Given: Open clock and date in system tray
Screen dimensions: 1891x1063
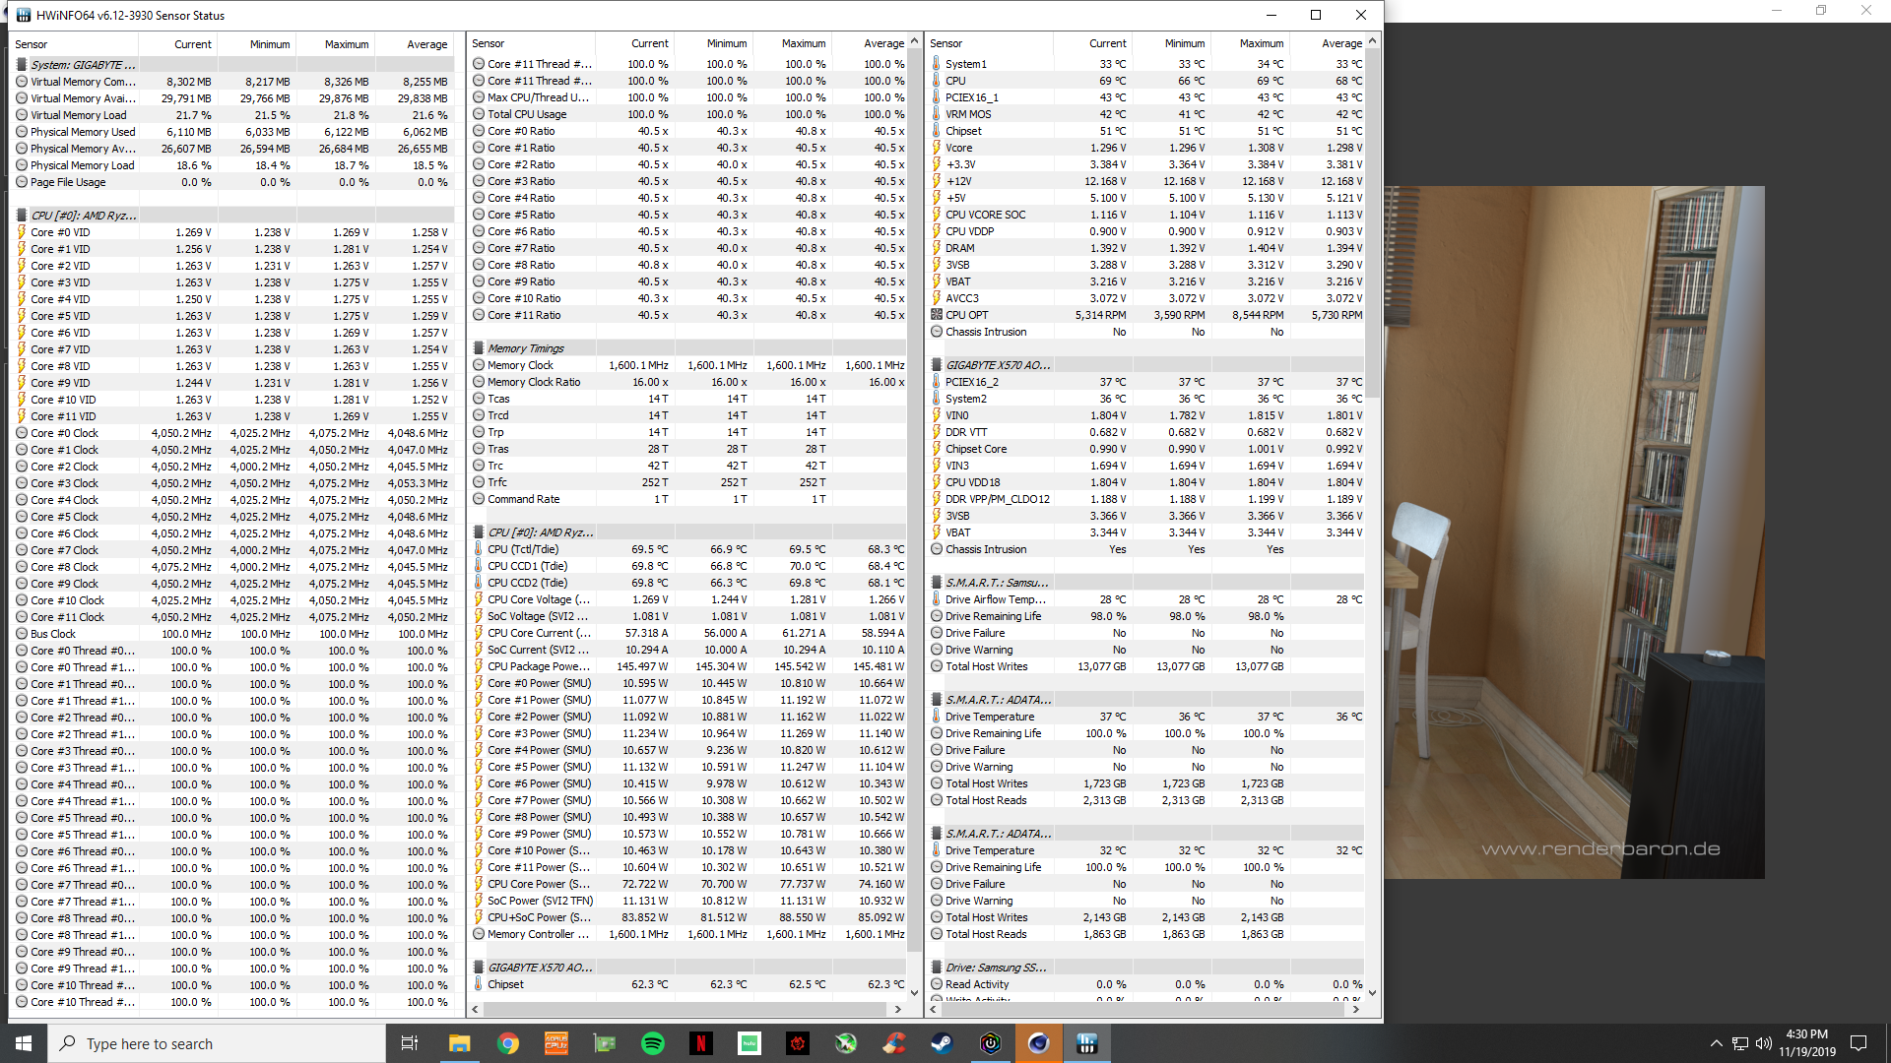Looking at the screenshot, I should pyautogui.click(x=1807, y=1043).
